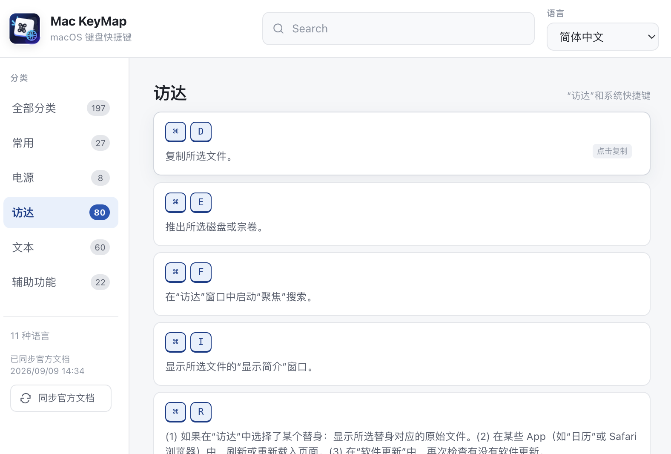The width and height of the screenshot is (671, 454).
Task: Click the macOS 键盘快捷键 subtitle
Action: pos(91,37)
